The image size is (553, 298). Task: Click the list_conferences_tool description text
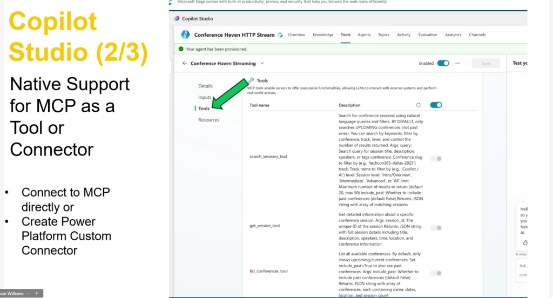[x=380, y=274]
